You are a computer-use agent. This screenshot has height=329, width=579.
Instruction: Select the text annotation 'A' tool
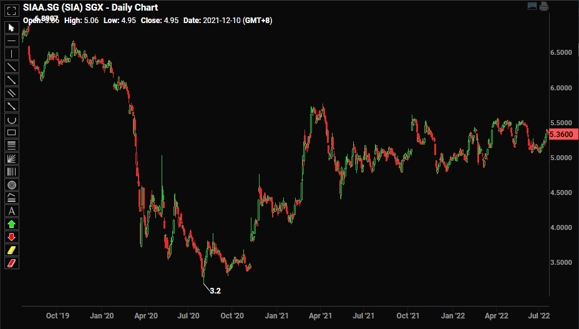pyautogui.click(x=11, y=211)
